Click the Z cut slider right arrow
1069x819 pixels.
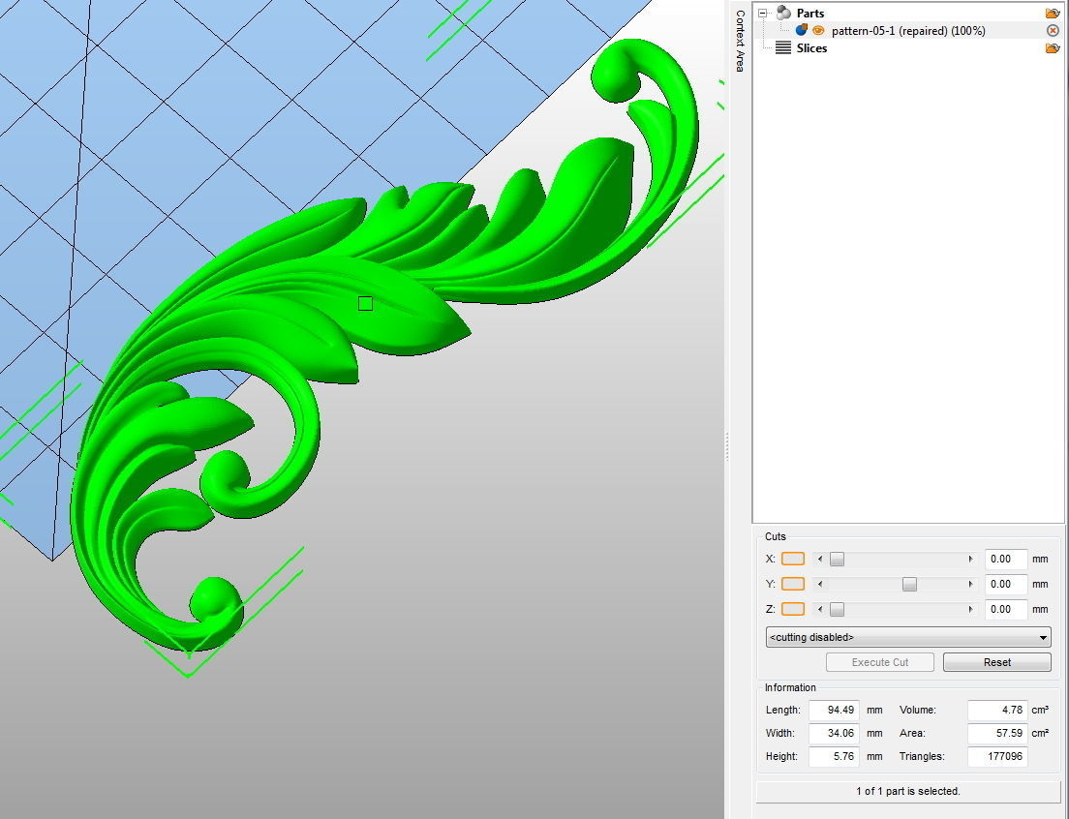[971, 609]
